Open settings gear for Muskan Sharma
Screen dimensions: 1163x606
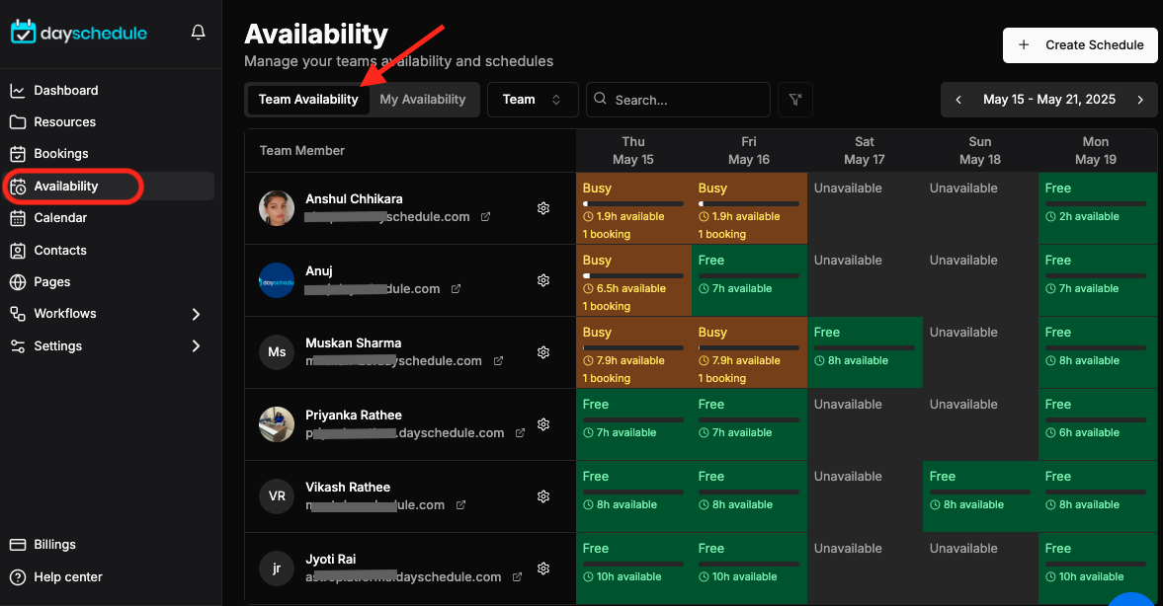click(543, 352)
